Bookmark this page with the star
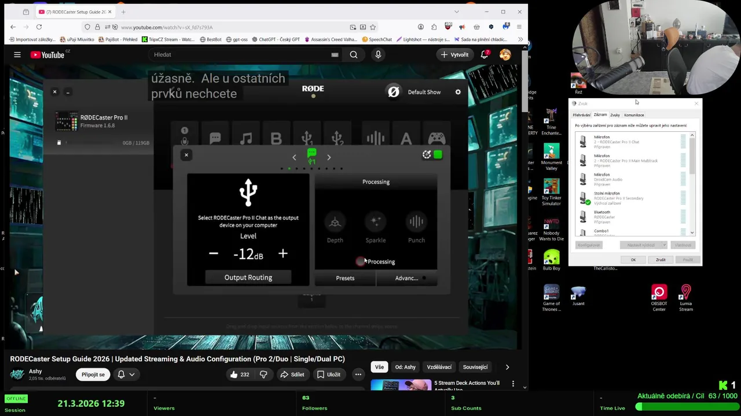This screenshot has width=741, height=416. tap(373, 27)
